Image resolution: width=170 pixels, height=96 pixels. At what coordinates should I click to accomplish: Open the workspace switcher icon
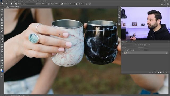coord(165,4)
